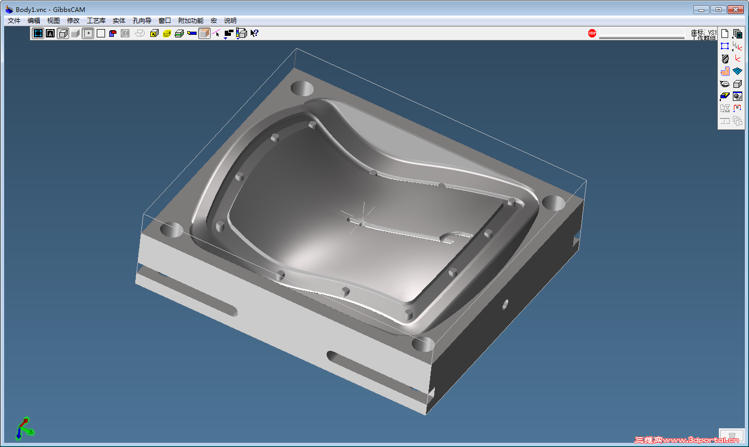The image size is (749, 447).
Task: Click the red bracket with hash icon
Action: [738, 109]
